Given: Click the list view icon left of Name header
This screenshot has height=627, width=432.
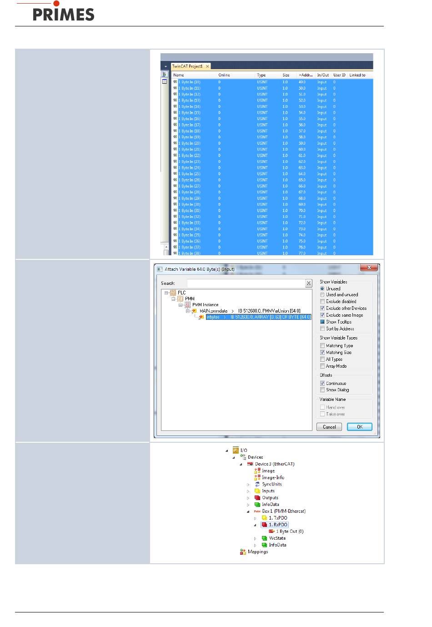Looking at the screenshot, I should (165, 75).
